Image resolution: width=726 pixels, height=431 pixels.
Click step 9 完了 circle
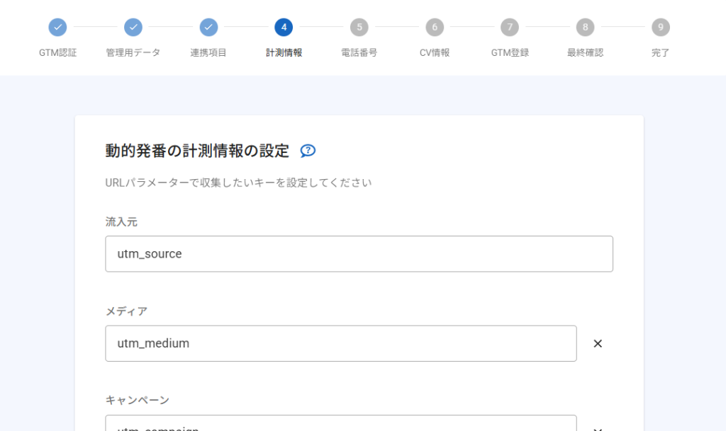pyautogui.click(x=660, y=28)
